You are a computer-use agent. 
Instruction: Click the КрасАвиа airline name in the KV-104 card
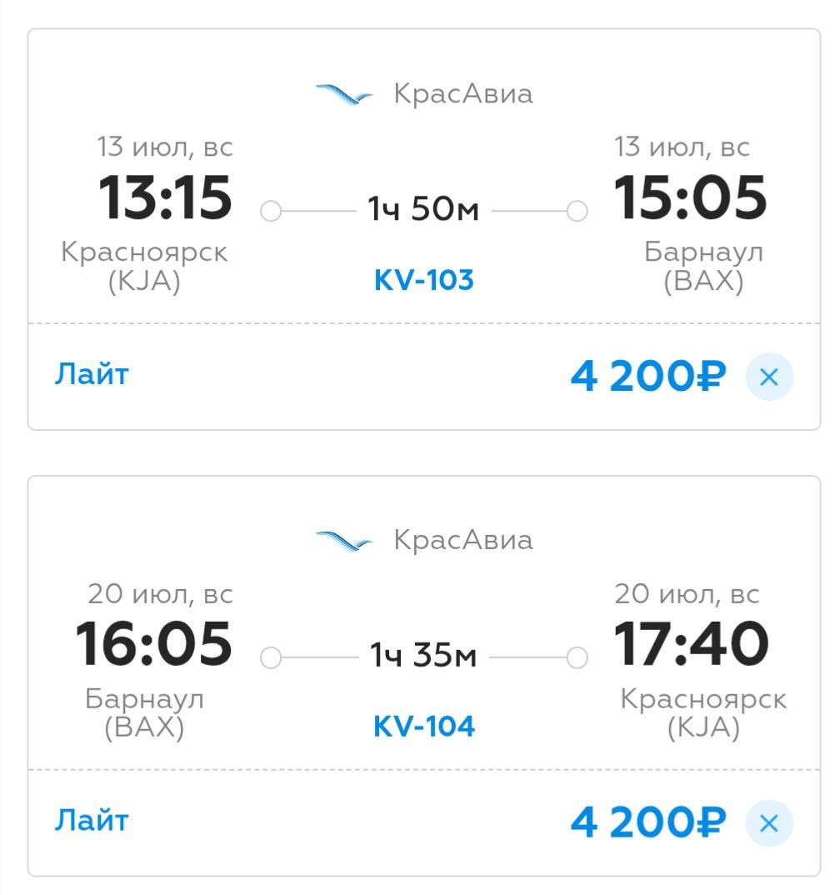[462, 541]
